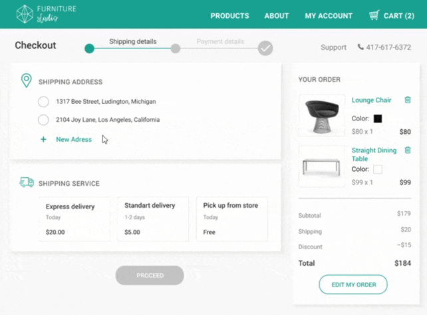The width and height of the screenshot is (427, 315).
Task: Select the 2104 Joy Lane address
Action: [43, 120]
